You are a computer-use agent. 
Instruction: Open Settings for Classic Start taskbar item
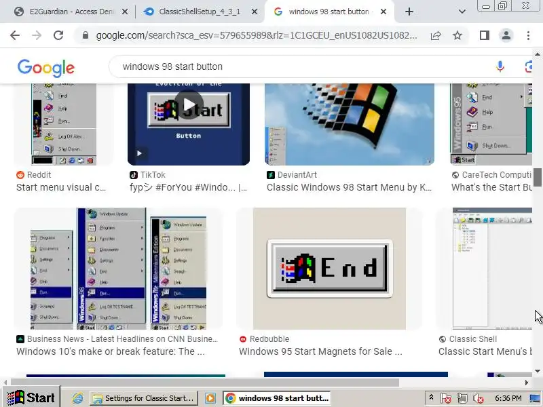144,398
